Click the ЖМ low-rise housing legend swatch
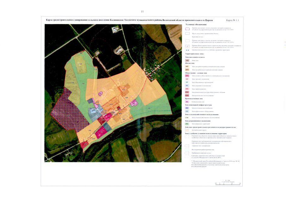 [x=187, y=69]
